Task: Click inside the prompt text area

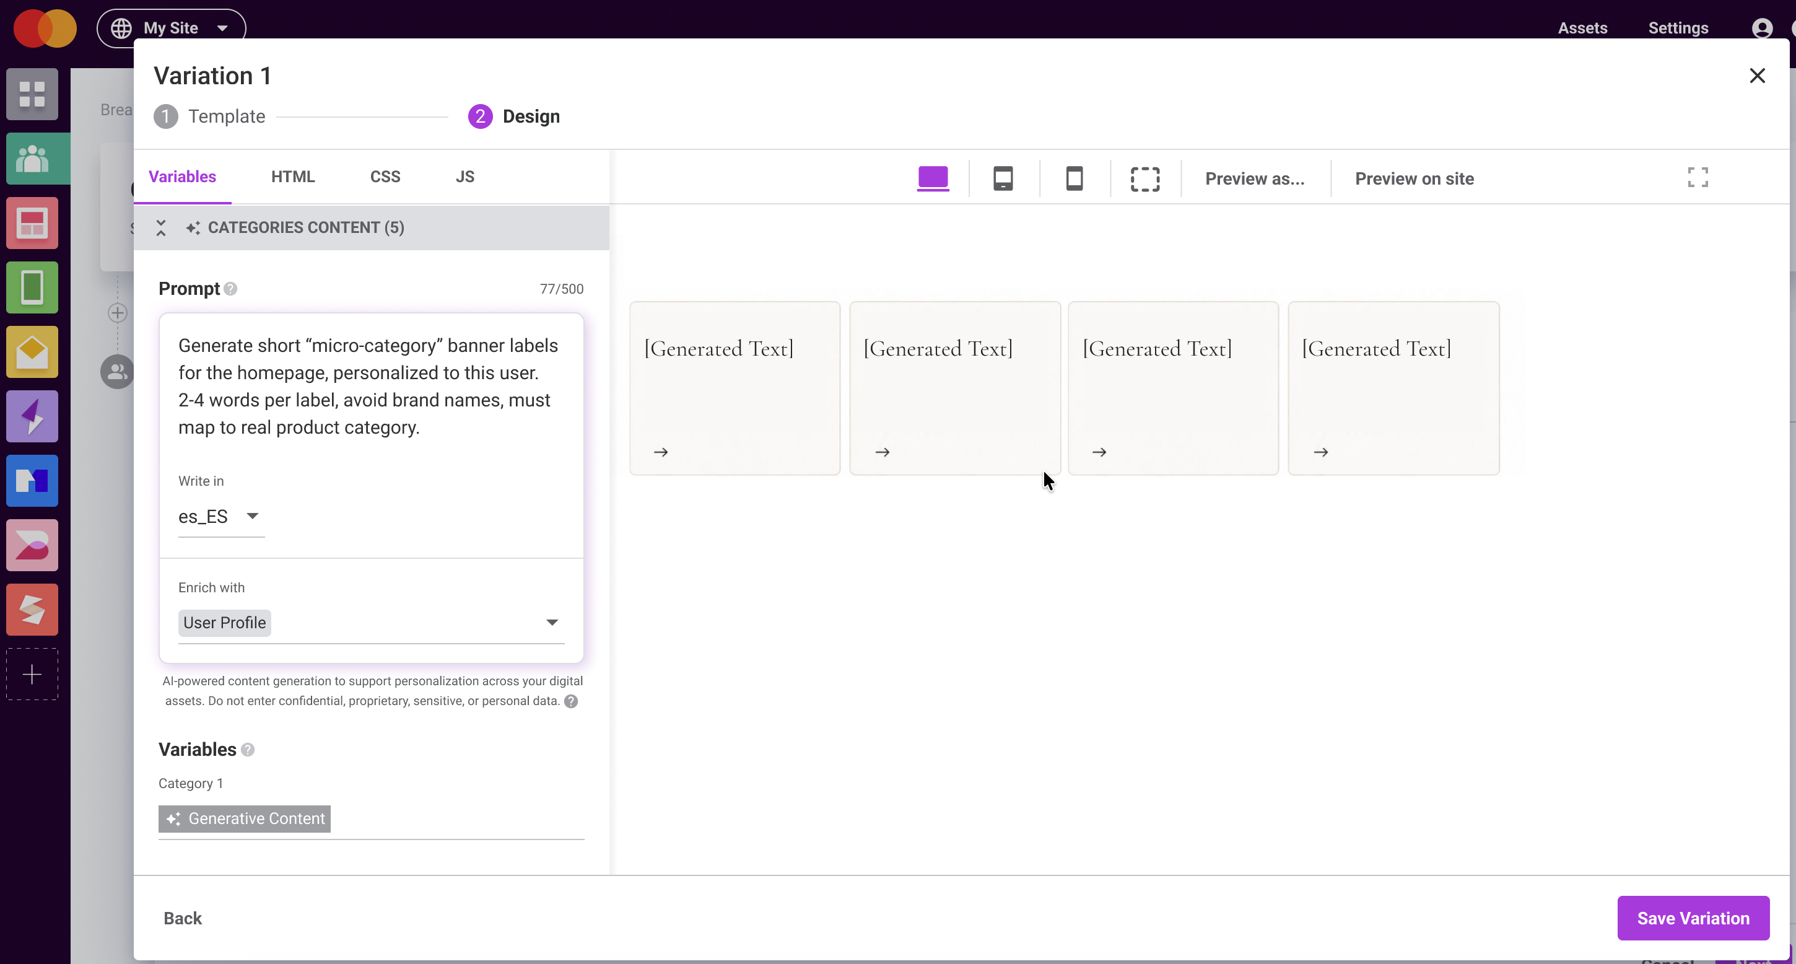Action: click(370, 387)
